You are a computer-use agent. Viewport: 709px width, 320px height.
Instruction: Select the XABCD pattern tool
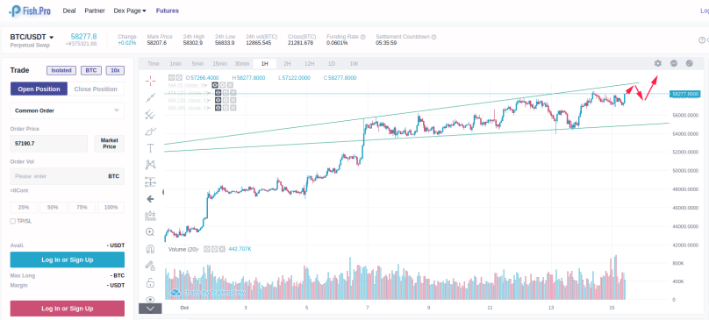(x=150, y=165)
